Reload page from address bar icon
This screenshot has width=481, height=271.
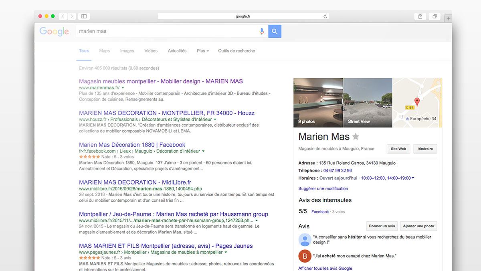(x=325, y=16)
